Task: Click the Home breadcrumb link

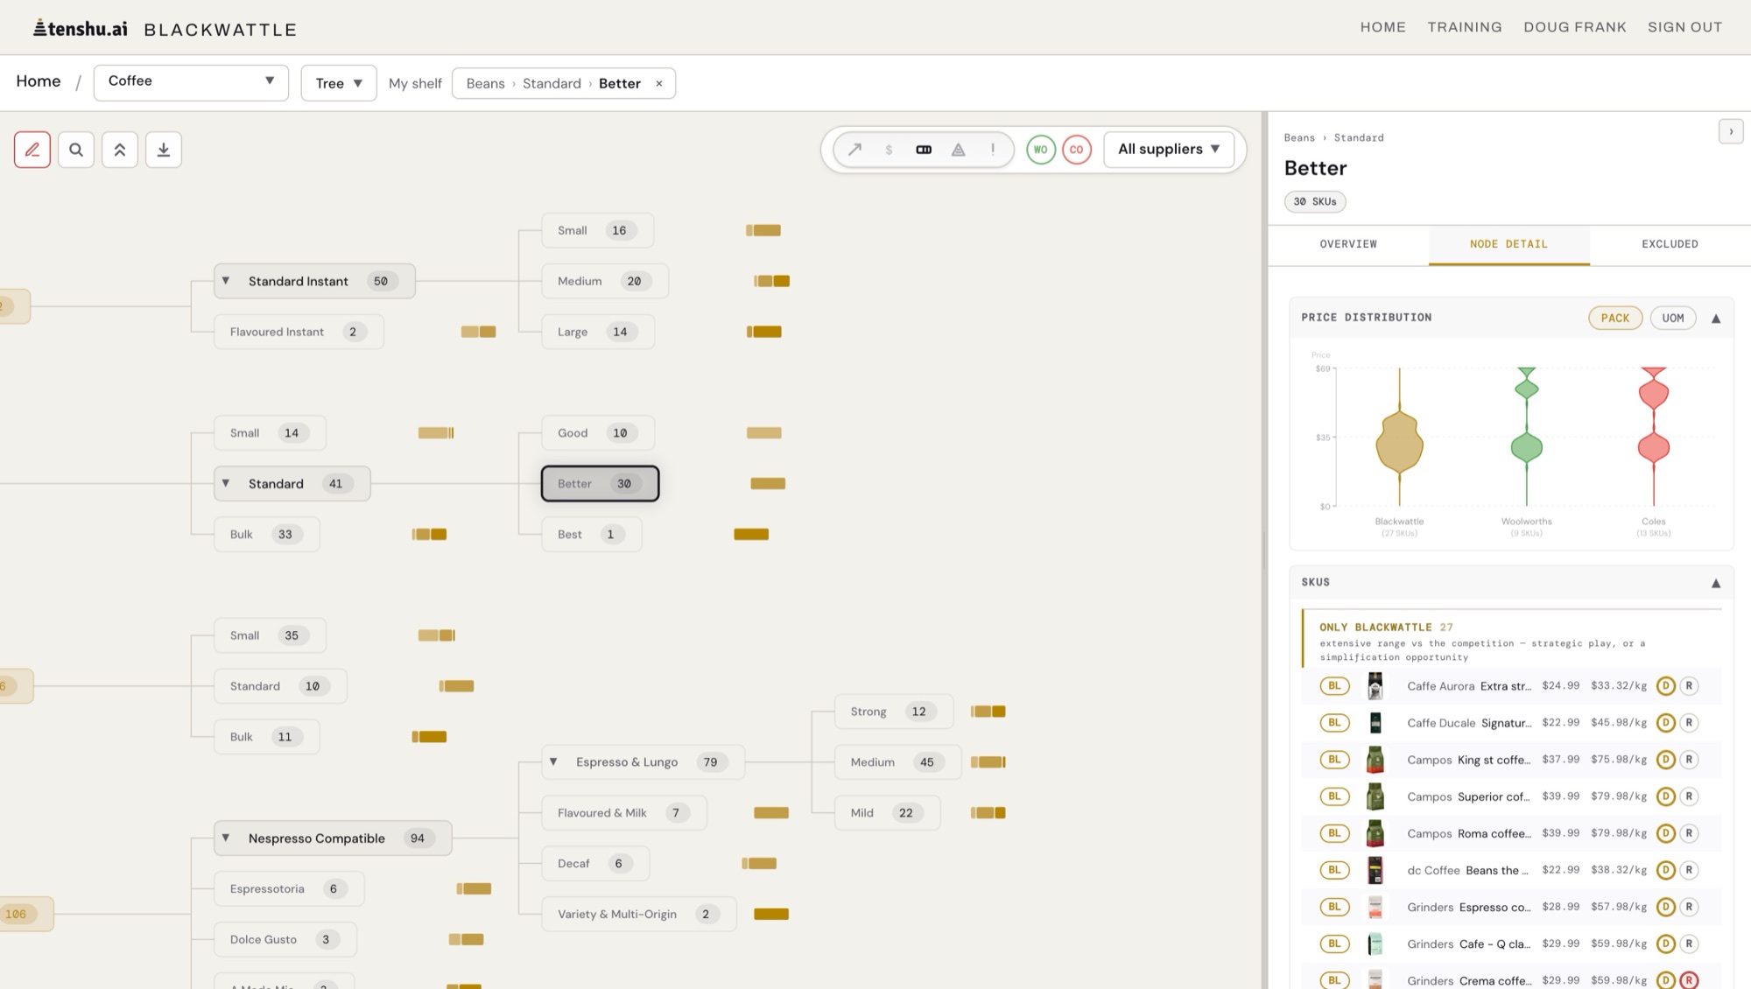Action: pos(39,81)
